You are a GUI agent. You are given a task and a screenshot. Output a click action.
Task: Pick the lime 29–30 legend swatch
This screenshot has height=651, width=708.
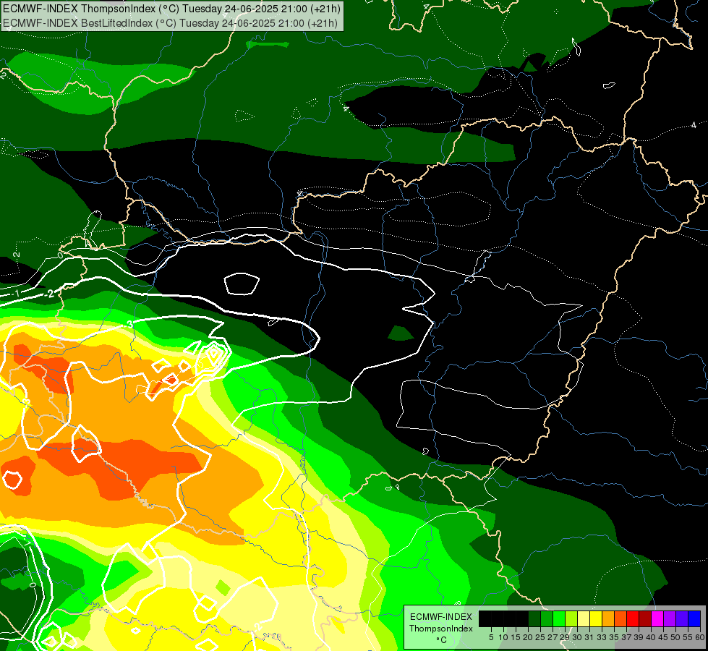571,618
